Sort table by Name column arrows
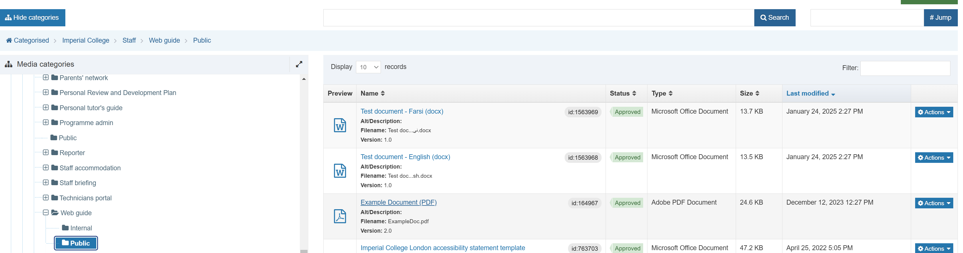 [382, 94]
